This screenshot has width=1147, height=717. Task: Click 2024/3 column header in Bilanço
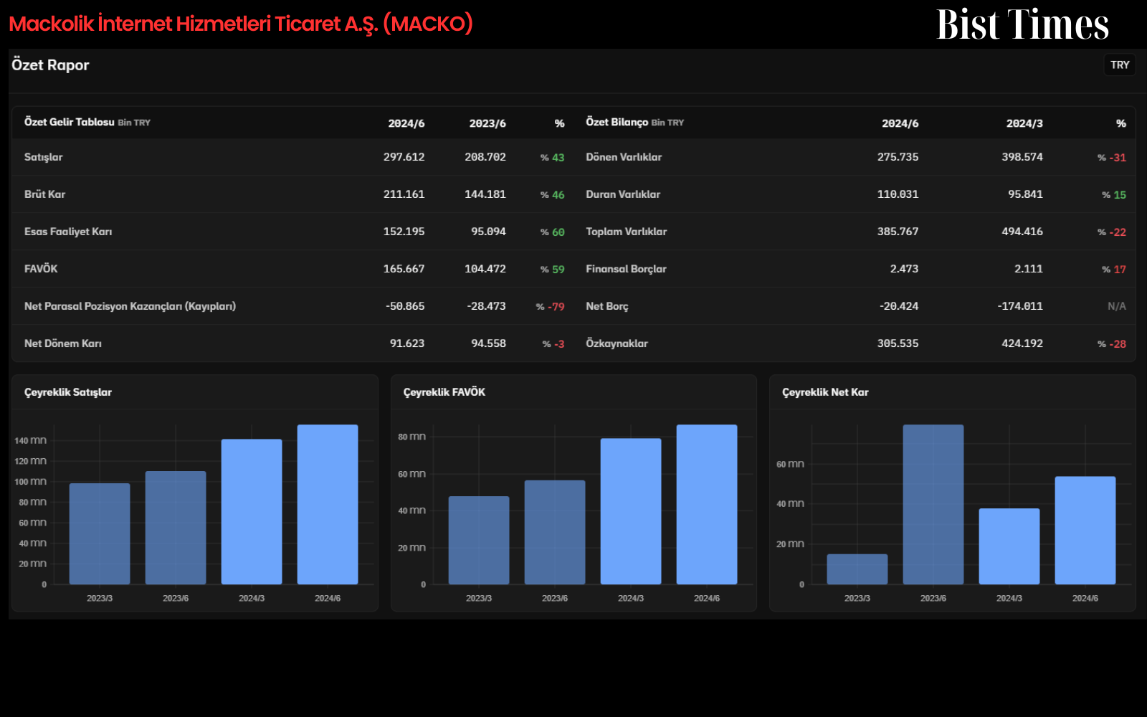tap(1024, 123)
